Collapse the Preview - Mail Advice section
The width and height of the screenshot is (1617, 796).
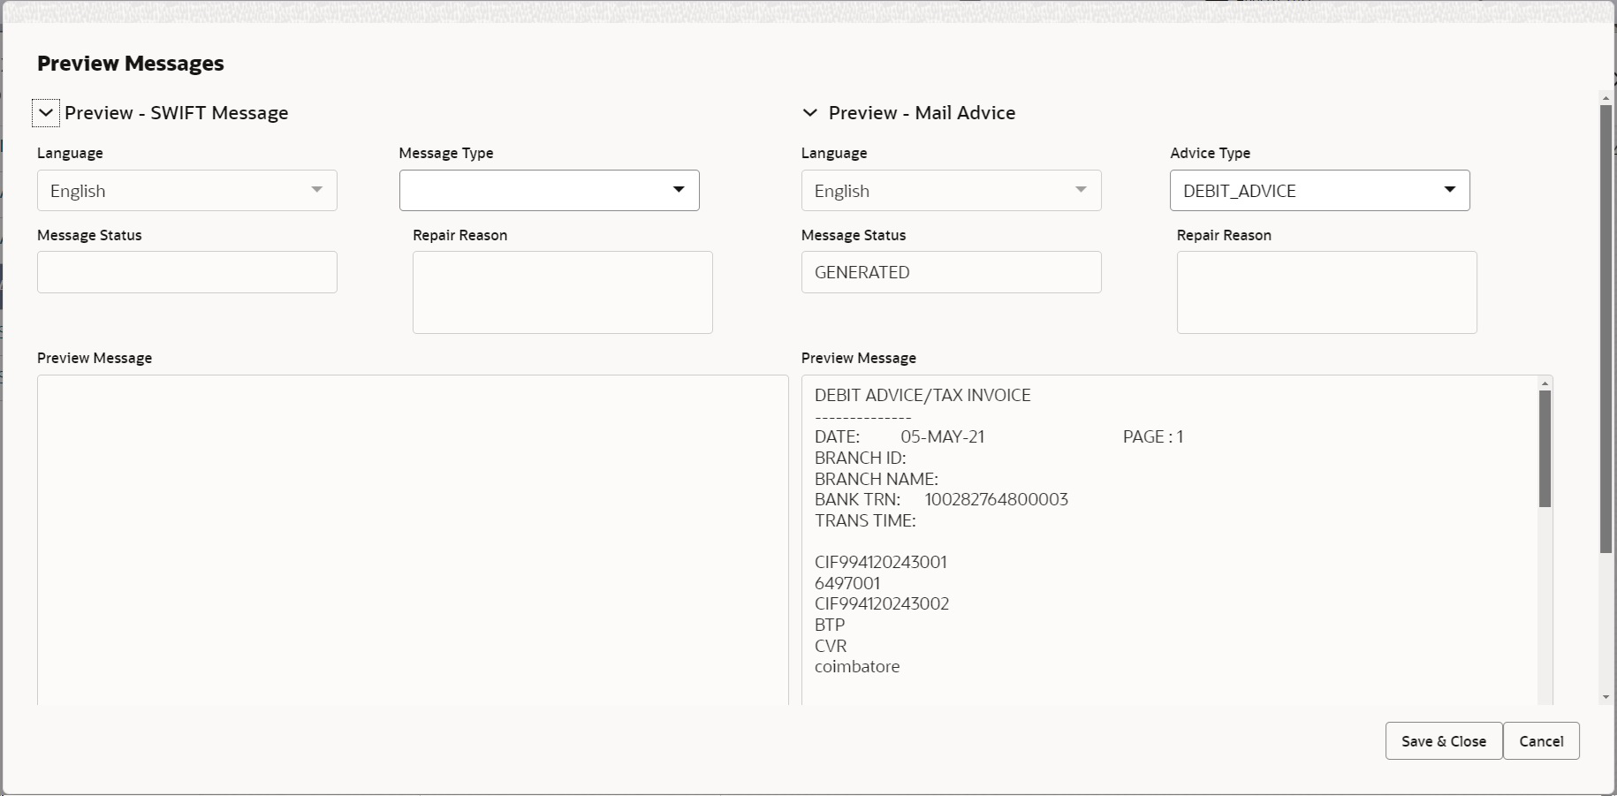pos(809,113)
